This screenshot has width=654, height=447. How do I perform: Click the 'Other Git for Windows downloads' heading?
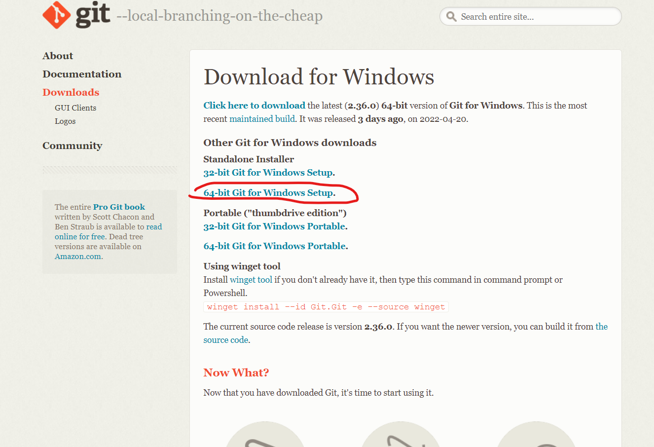290,143
